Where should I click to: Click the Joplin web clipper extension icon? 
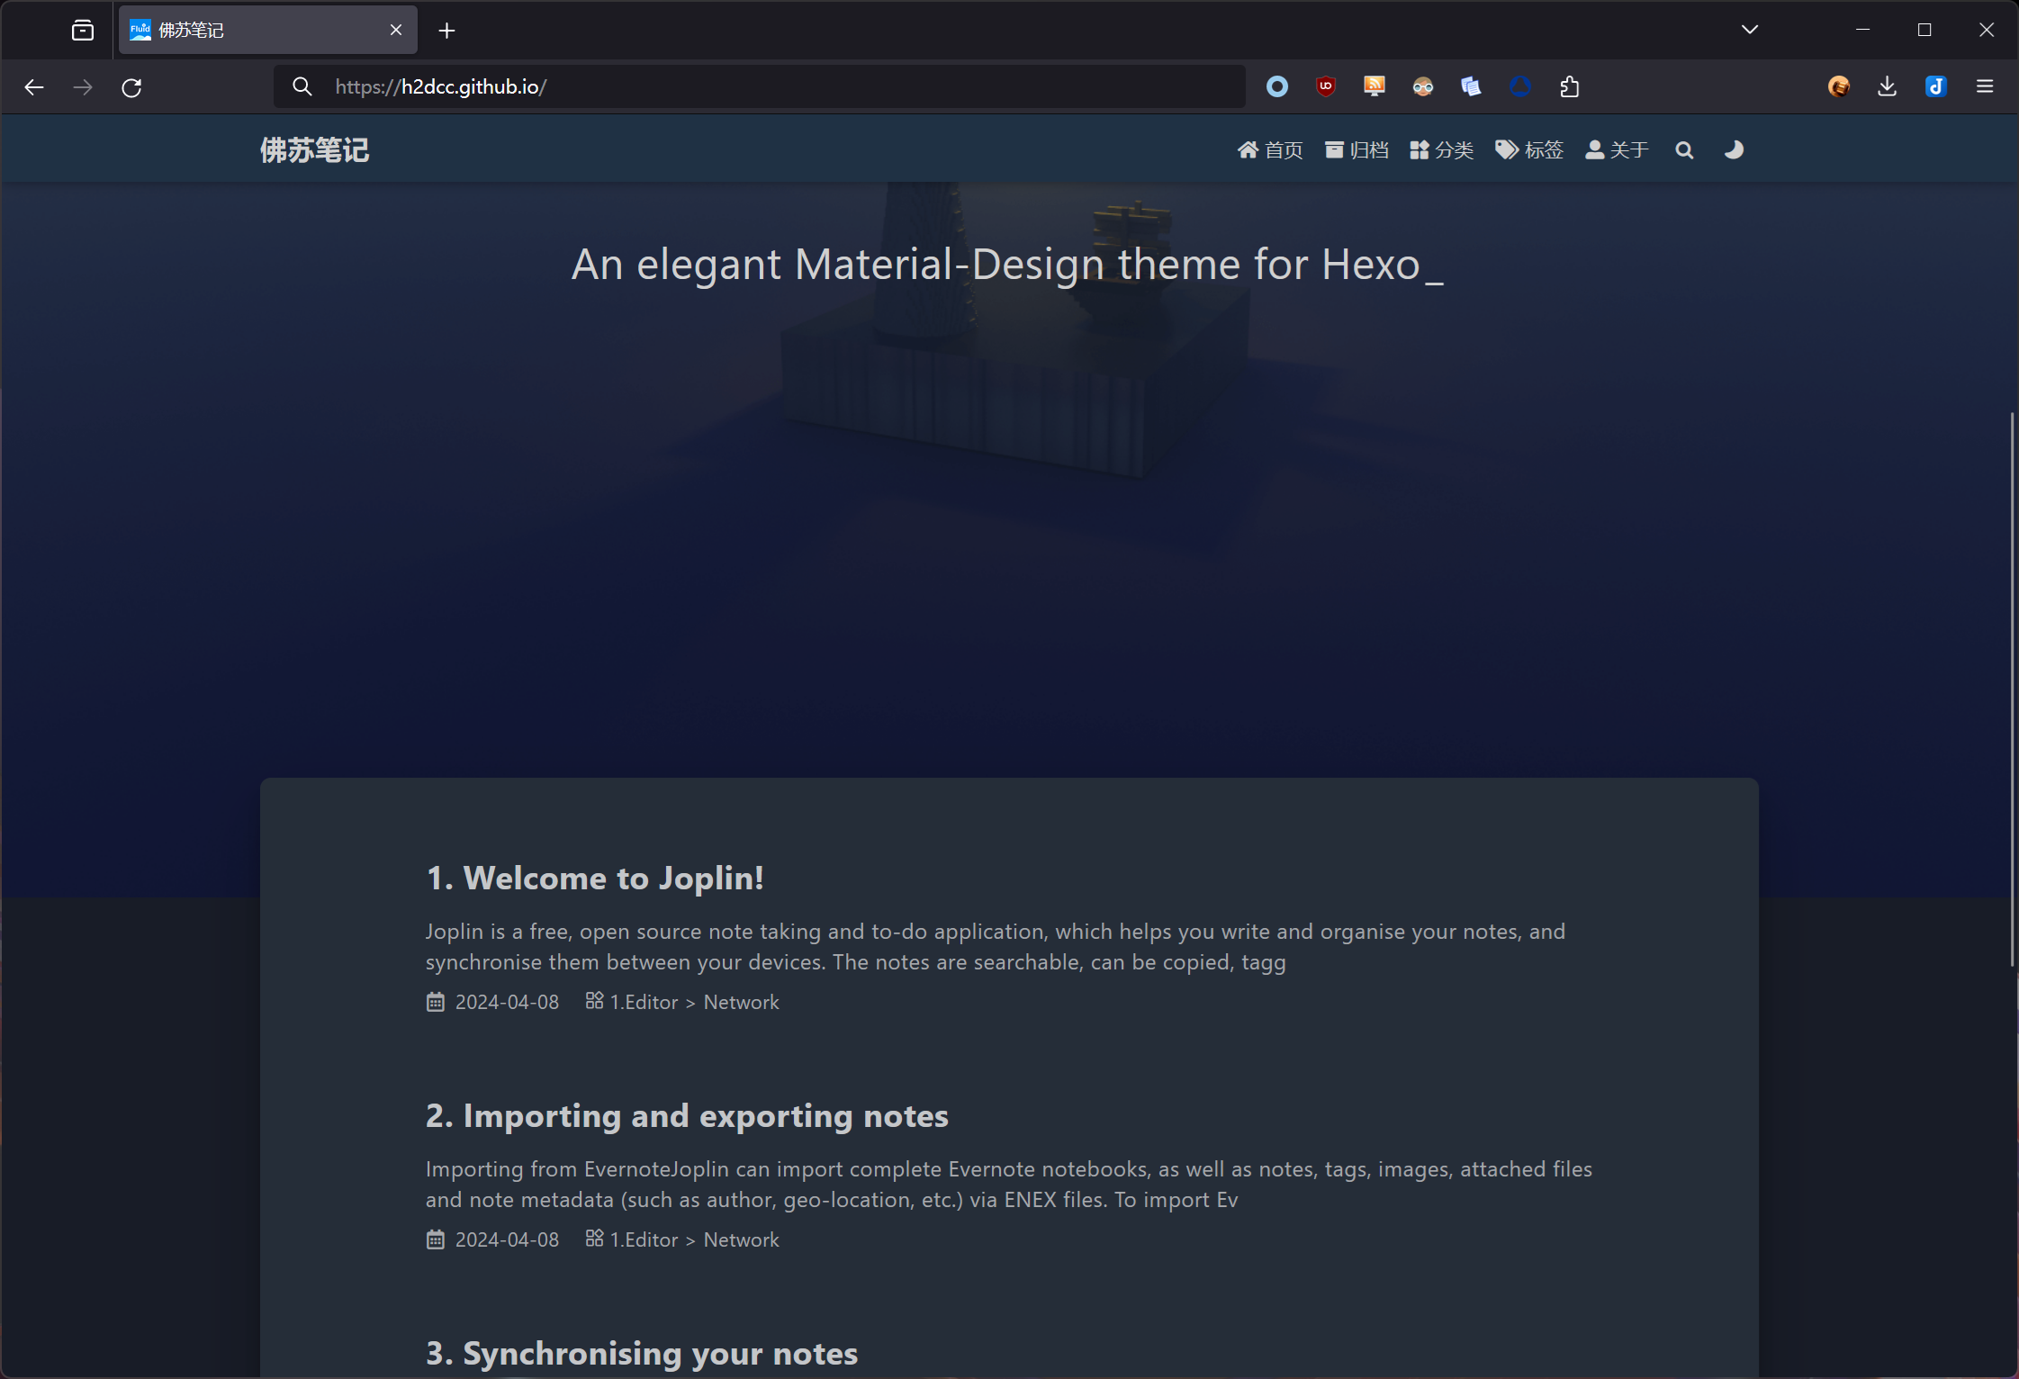tap(1935, 86)
